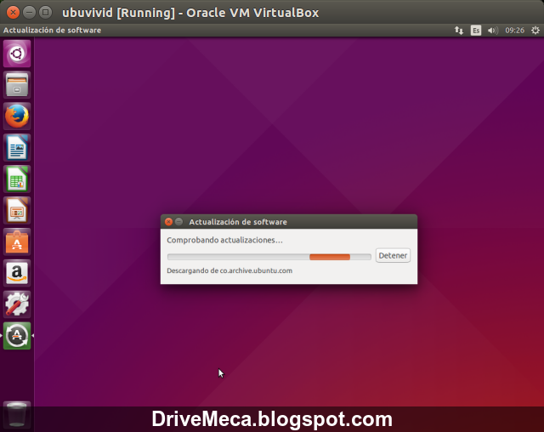
Task: Click top panel 'Actualización de software' title
Action: 52,30
